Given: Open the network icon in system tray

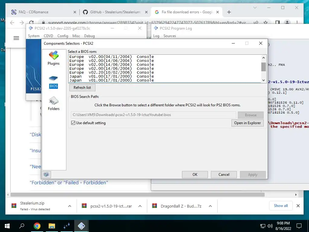Looking at the screenshot, I should [x=263, y=226].
